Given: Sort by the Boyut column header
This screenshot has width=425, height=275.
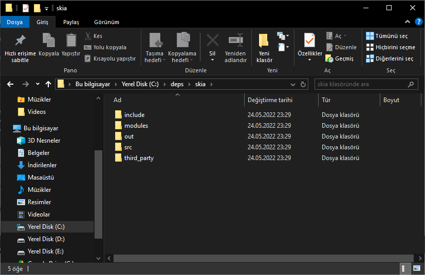Looking at the screenshot, I should (x=391, y=100).
